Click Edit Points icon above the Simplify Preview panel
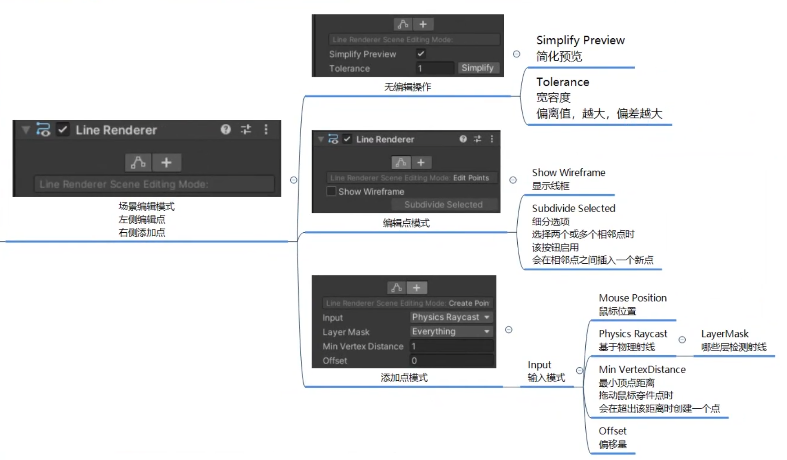 click(x=403, y=24)
